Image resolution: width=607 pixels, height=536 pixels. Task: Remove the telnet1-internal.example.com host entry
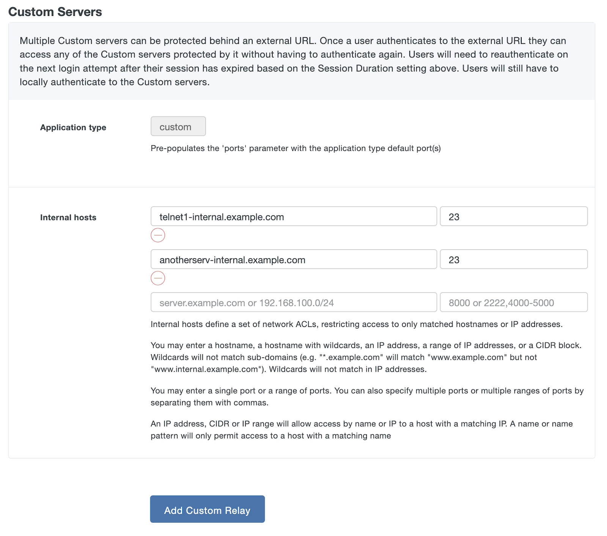pos(158,235)
